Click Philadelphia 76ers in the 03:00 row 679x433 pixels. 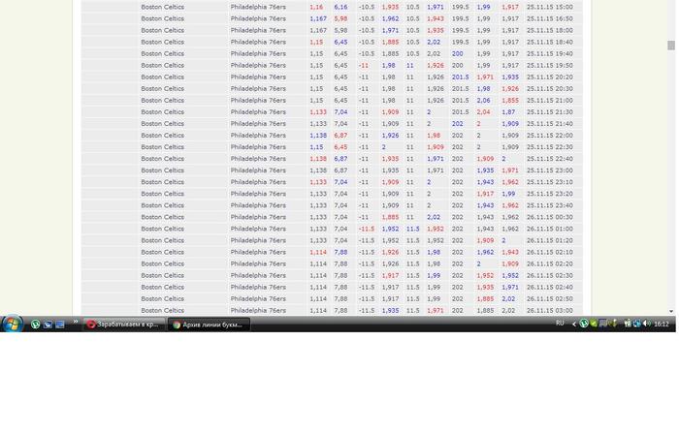pos(258,311)
